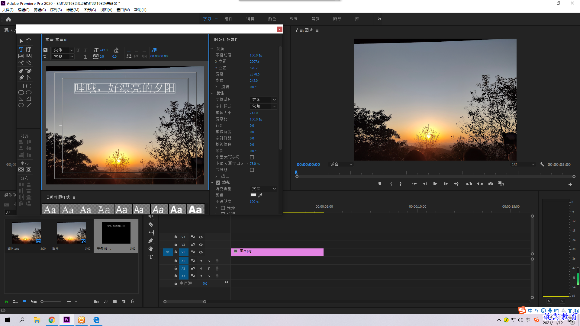Select the timeline Type tool
580x326 pixels.
(x=151, y=257)
